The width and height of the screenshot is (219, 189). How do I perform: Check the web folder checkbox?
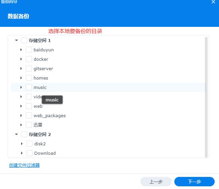[29, 106]
